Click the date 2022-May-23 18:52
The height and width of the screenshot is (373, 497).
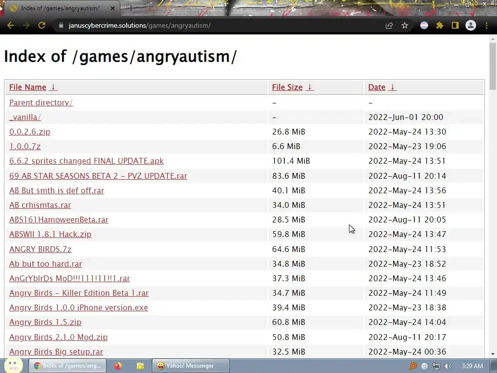[407, 264]
